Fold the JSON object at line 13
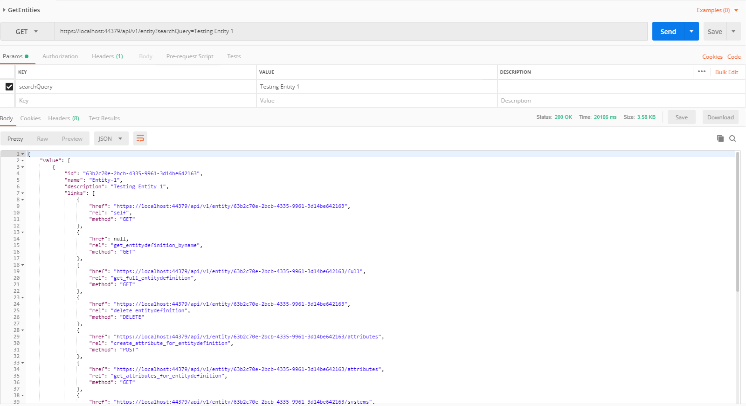 (23, 233)
